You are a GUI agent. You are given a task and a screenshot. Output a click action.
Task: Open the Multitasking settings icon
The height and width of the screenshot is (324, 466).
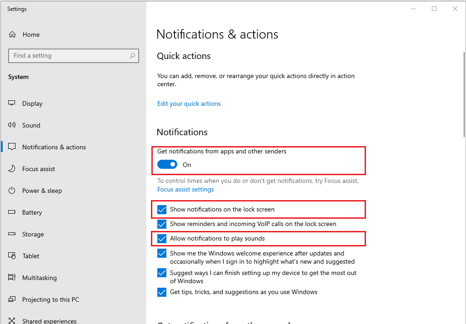[x=11, y=278]
